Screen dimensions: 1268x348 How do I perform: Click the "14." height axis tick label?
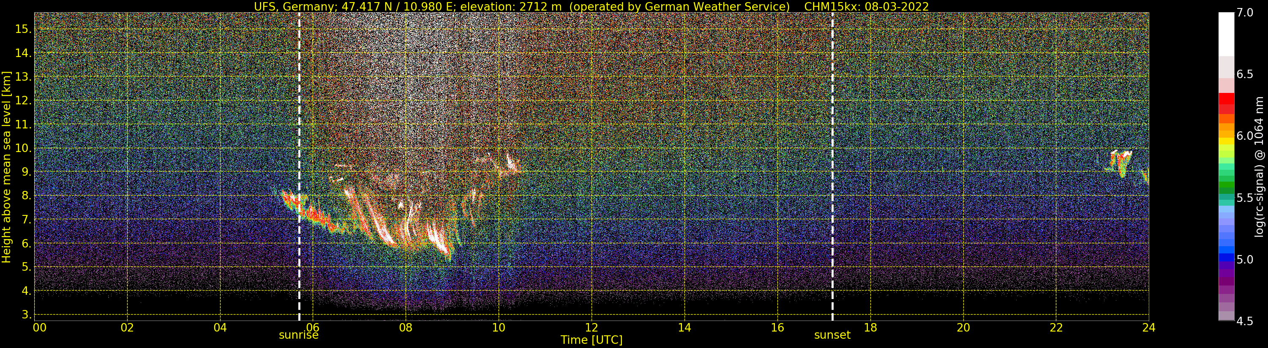click(x=23, y=53)
